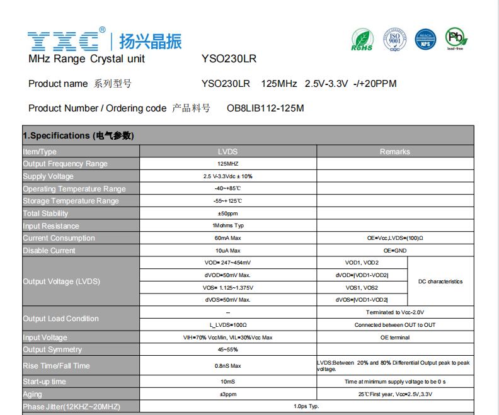Image resolution: width=499 pixels, height=415 pixels.
Task: Click the Remarks column header
Action: click(394, 152)
